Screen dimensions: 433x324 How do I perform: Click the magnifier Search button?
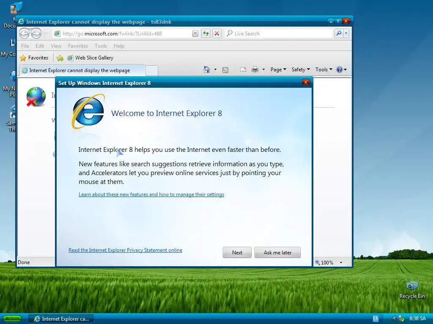[x=339, y=34]
